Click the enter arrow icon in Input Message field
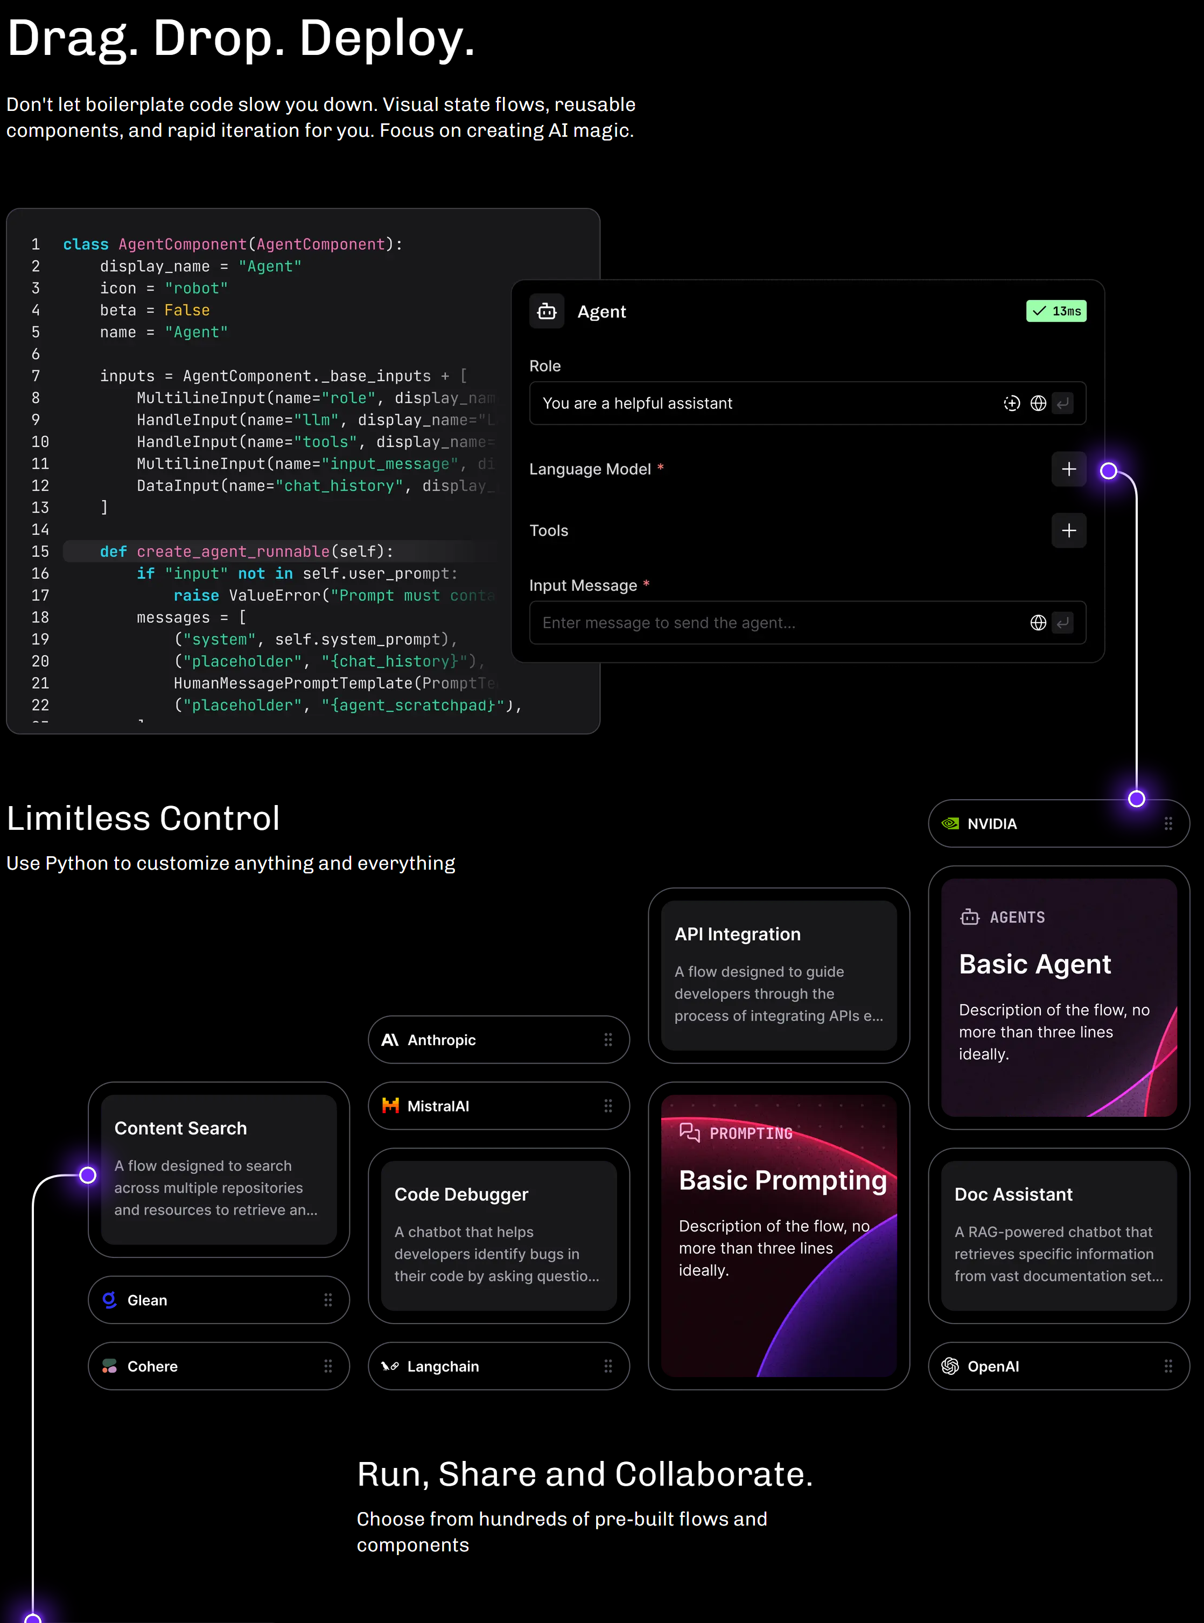Image resolution: width=1204 pixels, height=1623 pixels. pyautogui.click(x=1063, y=622)
